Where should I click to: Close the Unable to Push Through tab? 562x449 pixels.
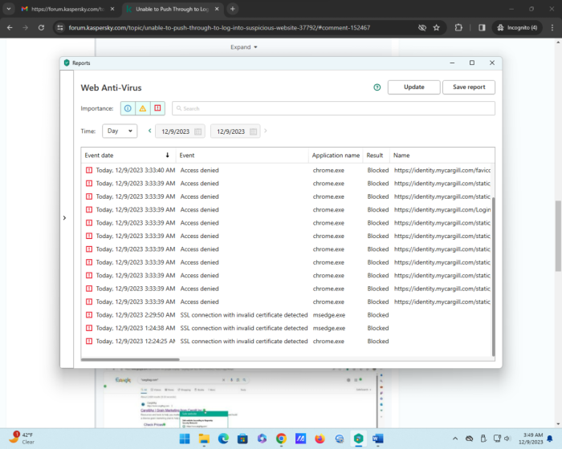(217, 9)
